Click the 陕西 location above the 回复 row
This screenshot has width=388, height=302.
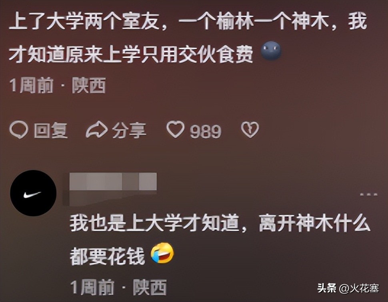pyautogui.click(x=89, y=85)
